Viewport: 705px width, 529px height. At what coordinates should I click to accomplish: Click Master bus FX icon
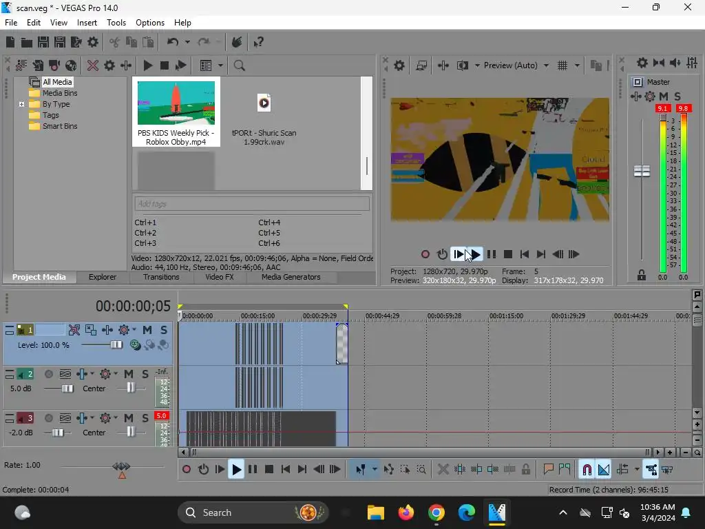tap(635, 96)
